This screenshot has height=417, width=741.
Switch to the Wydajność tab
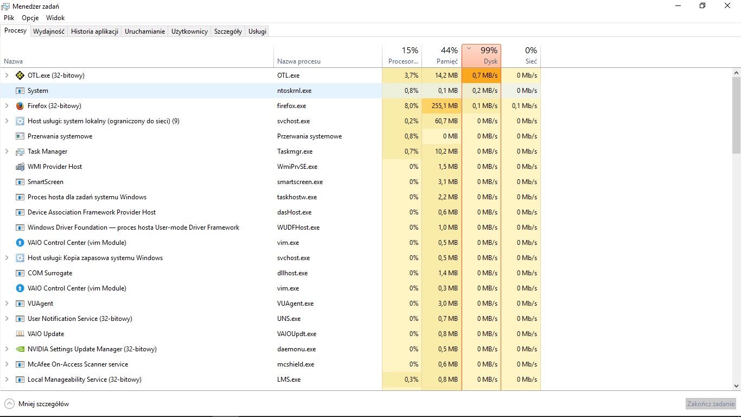(x=49, y=31)
